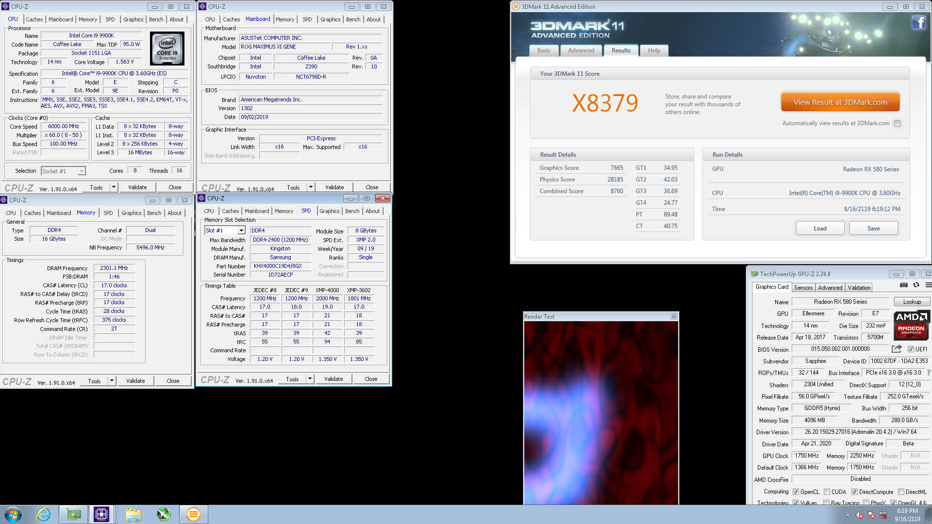Toggle automatically view results at 3DMark.com

(897, 123)
